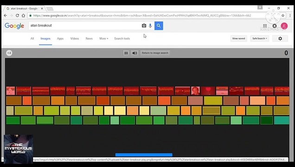Open the SafeSearch dropdown
The width and height of the screenshot is (295, 167).
click(260, 39)
